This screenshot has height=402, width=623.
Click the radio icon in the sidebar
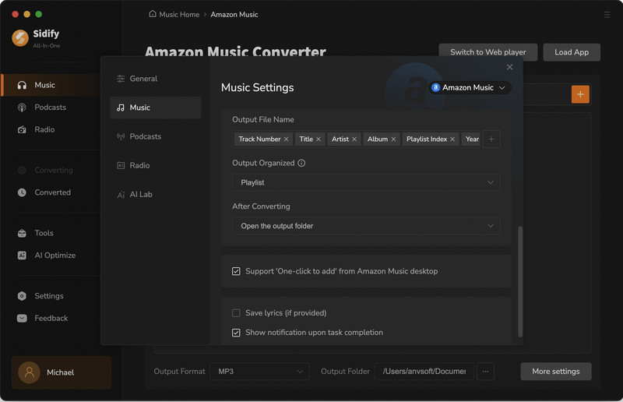click(22, 129)
